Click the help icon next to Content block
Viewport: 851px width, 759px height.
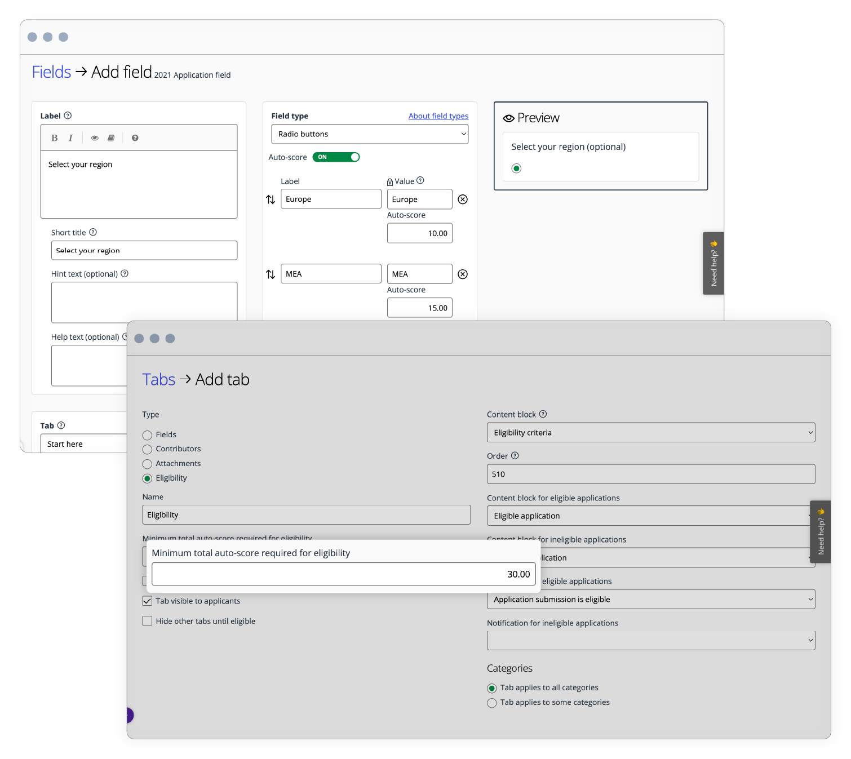click(543, 414)
